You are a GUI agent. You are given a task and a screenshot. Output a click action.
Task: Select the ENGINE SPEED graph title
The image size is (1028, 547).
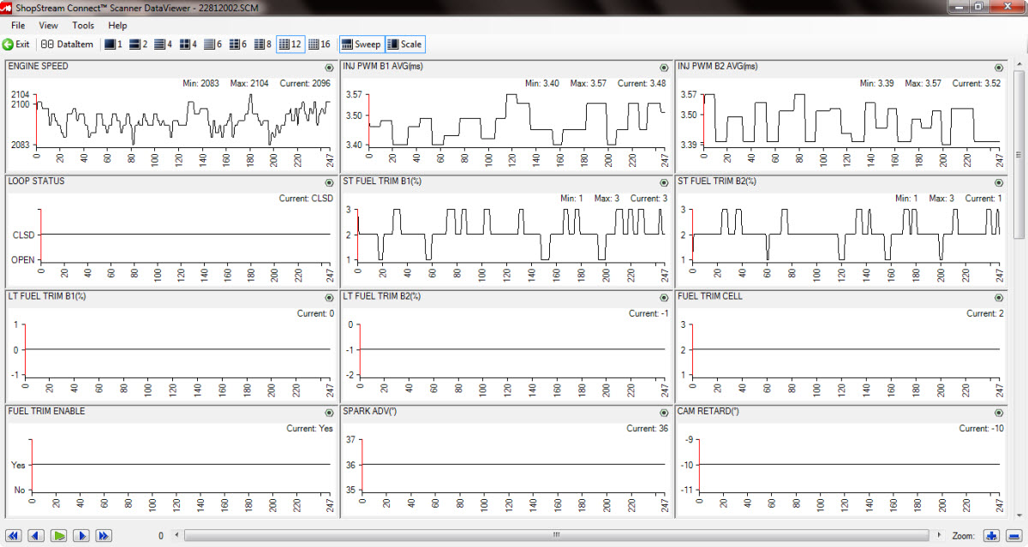coord(38,66)
